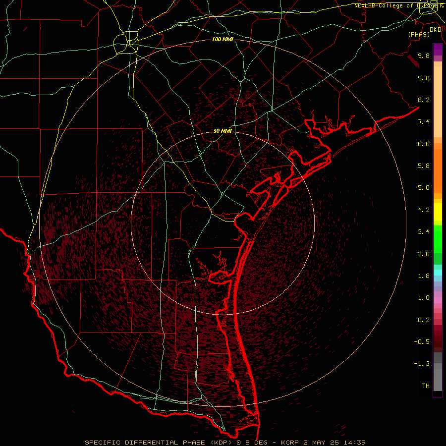Click the 1.8 scale label

click(x=424, y=276)
